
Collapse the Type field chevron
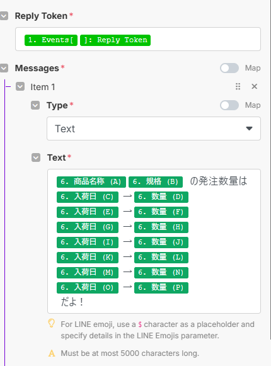point(35,105)
